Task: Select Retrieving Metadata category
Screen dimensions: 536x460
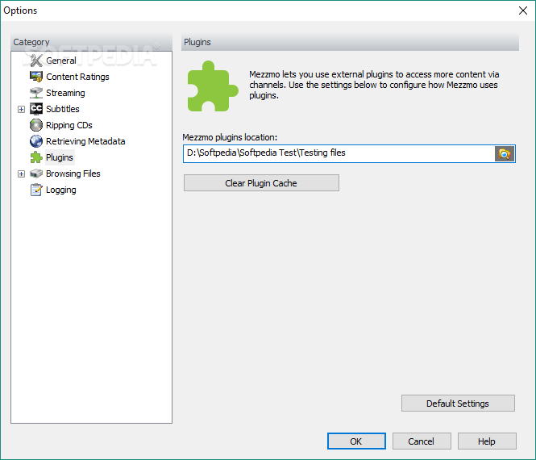Action: coord(85,141)
